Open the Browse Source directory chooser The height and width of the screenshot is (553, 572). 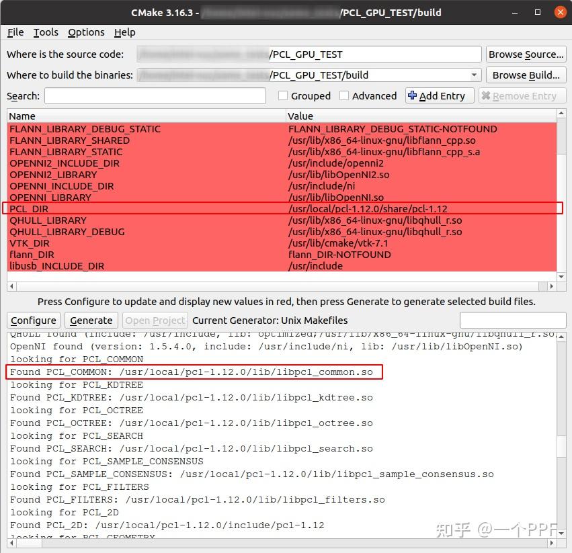tap(526, 54)
